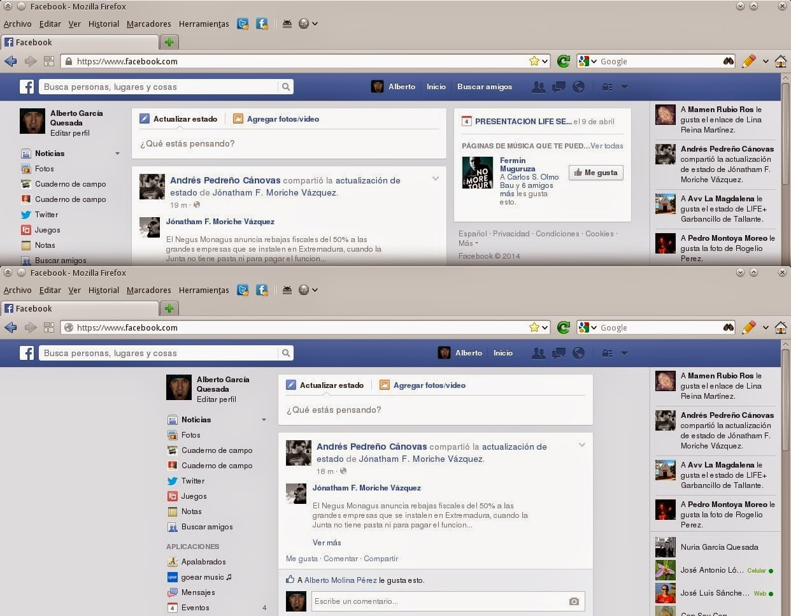Viewport: 791px width, 616px height.
Task: Click Ver más to expand the post
Action: (x=327, y=543)
